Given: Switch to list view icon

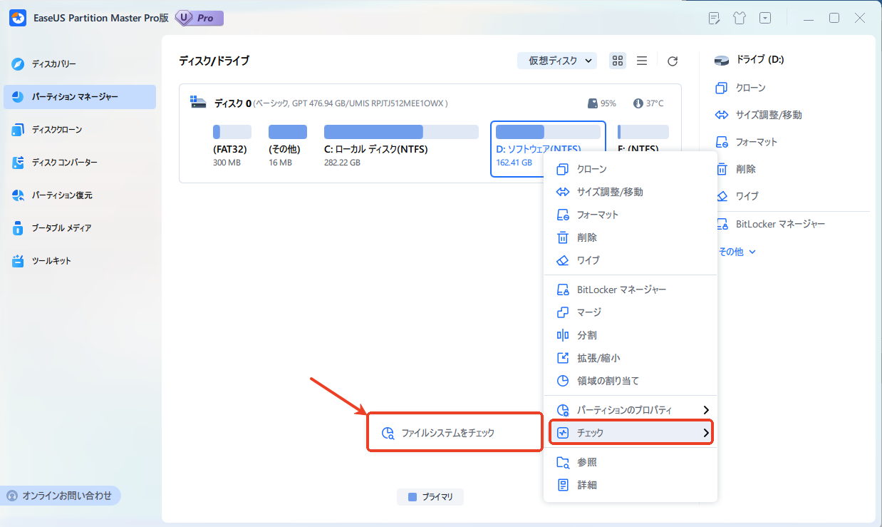Looking at the screenshot, I should (x=642, y=61).
